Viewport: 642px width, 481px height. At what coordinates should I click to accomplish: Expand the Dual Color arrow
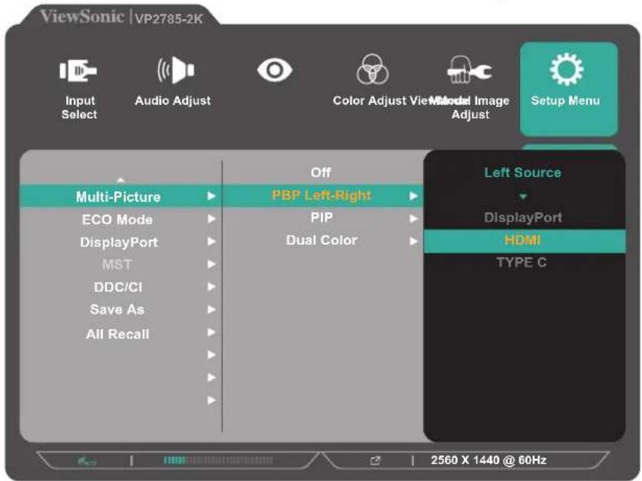click(x=414, y=242)
